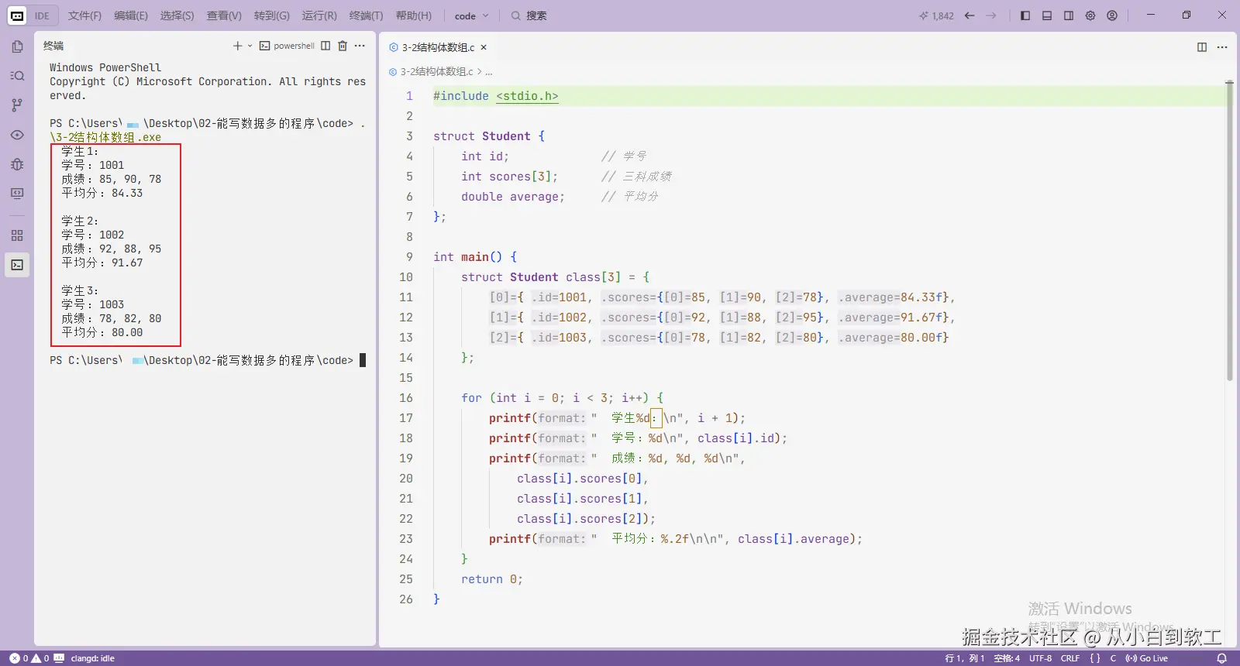Open 文件(F) menu
This screenshot has height=666, width=1240.
[x=84, y=15]
